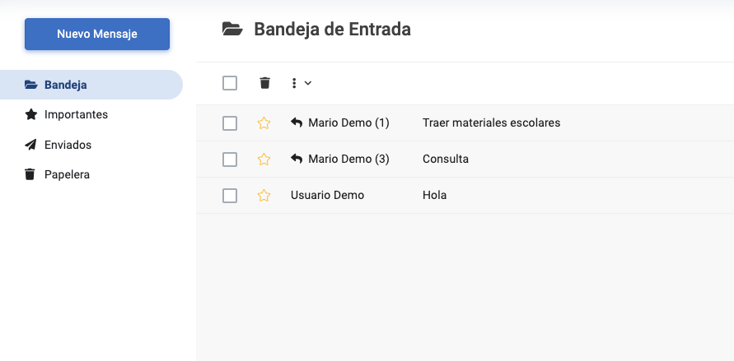
Task: Click the open folder icon by Bandeja de Entrada
Action: click(x=232, y=30)
